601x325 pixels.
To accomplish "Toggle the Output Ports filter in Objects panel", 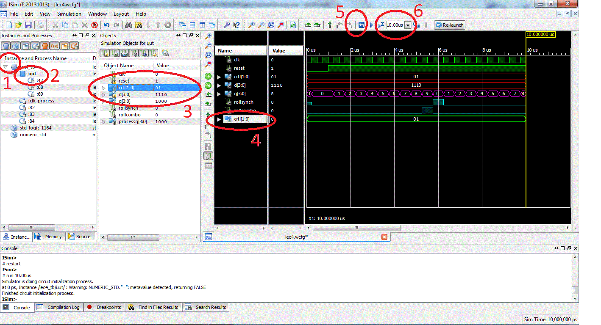I will tap(114, 53).
